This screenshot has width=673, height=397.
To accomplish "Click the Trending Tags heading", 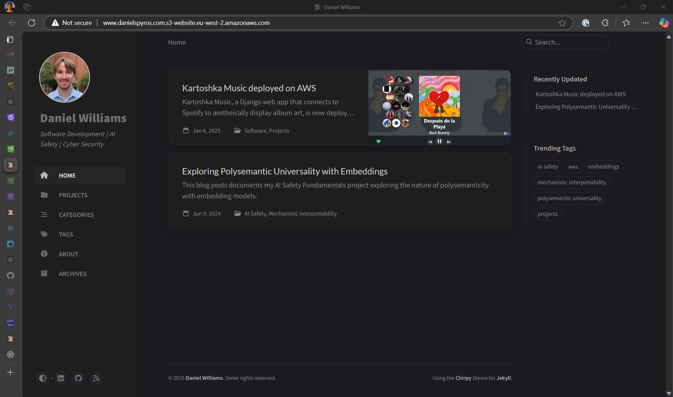I will [554, 148].
